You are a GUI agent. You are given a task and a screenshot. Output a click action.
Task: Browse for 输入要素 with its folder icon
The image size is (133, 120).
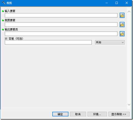[122, 15]
